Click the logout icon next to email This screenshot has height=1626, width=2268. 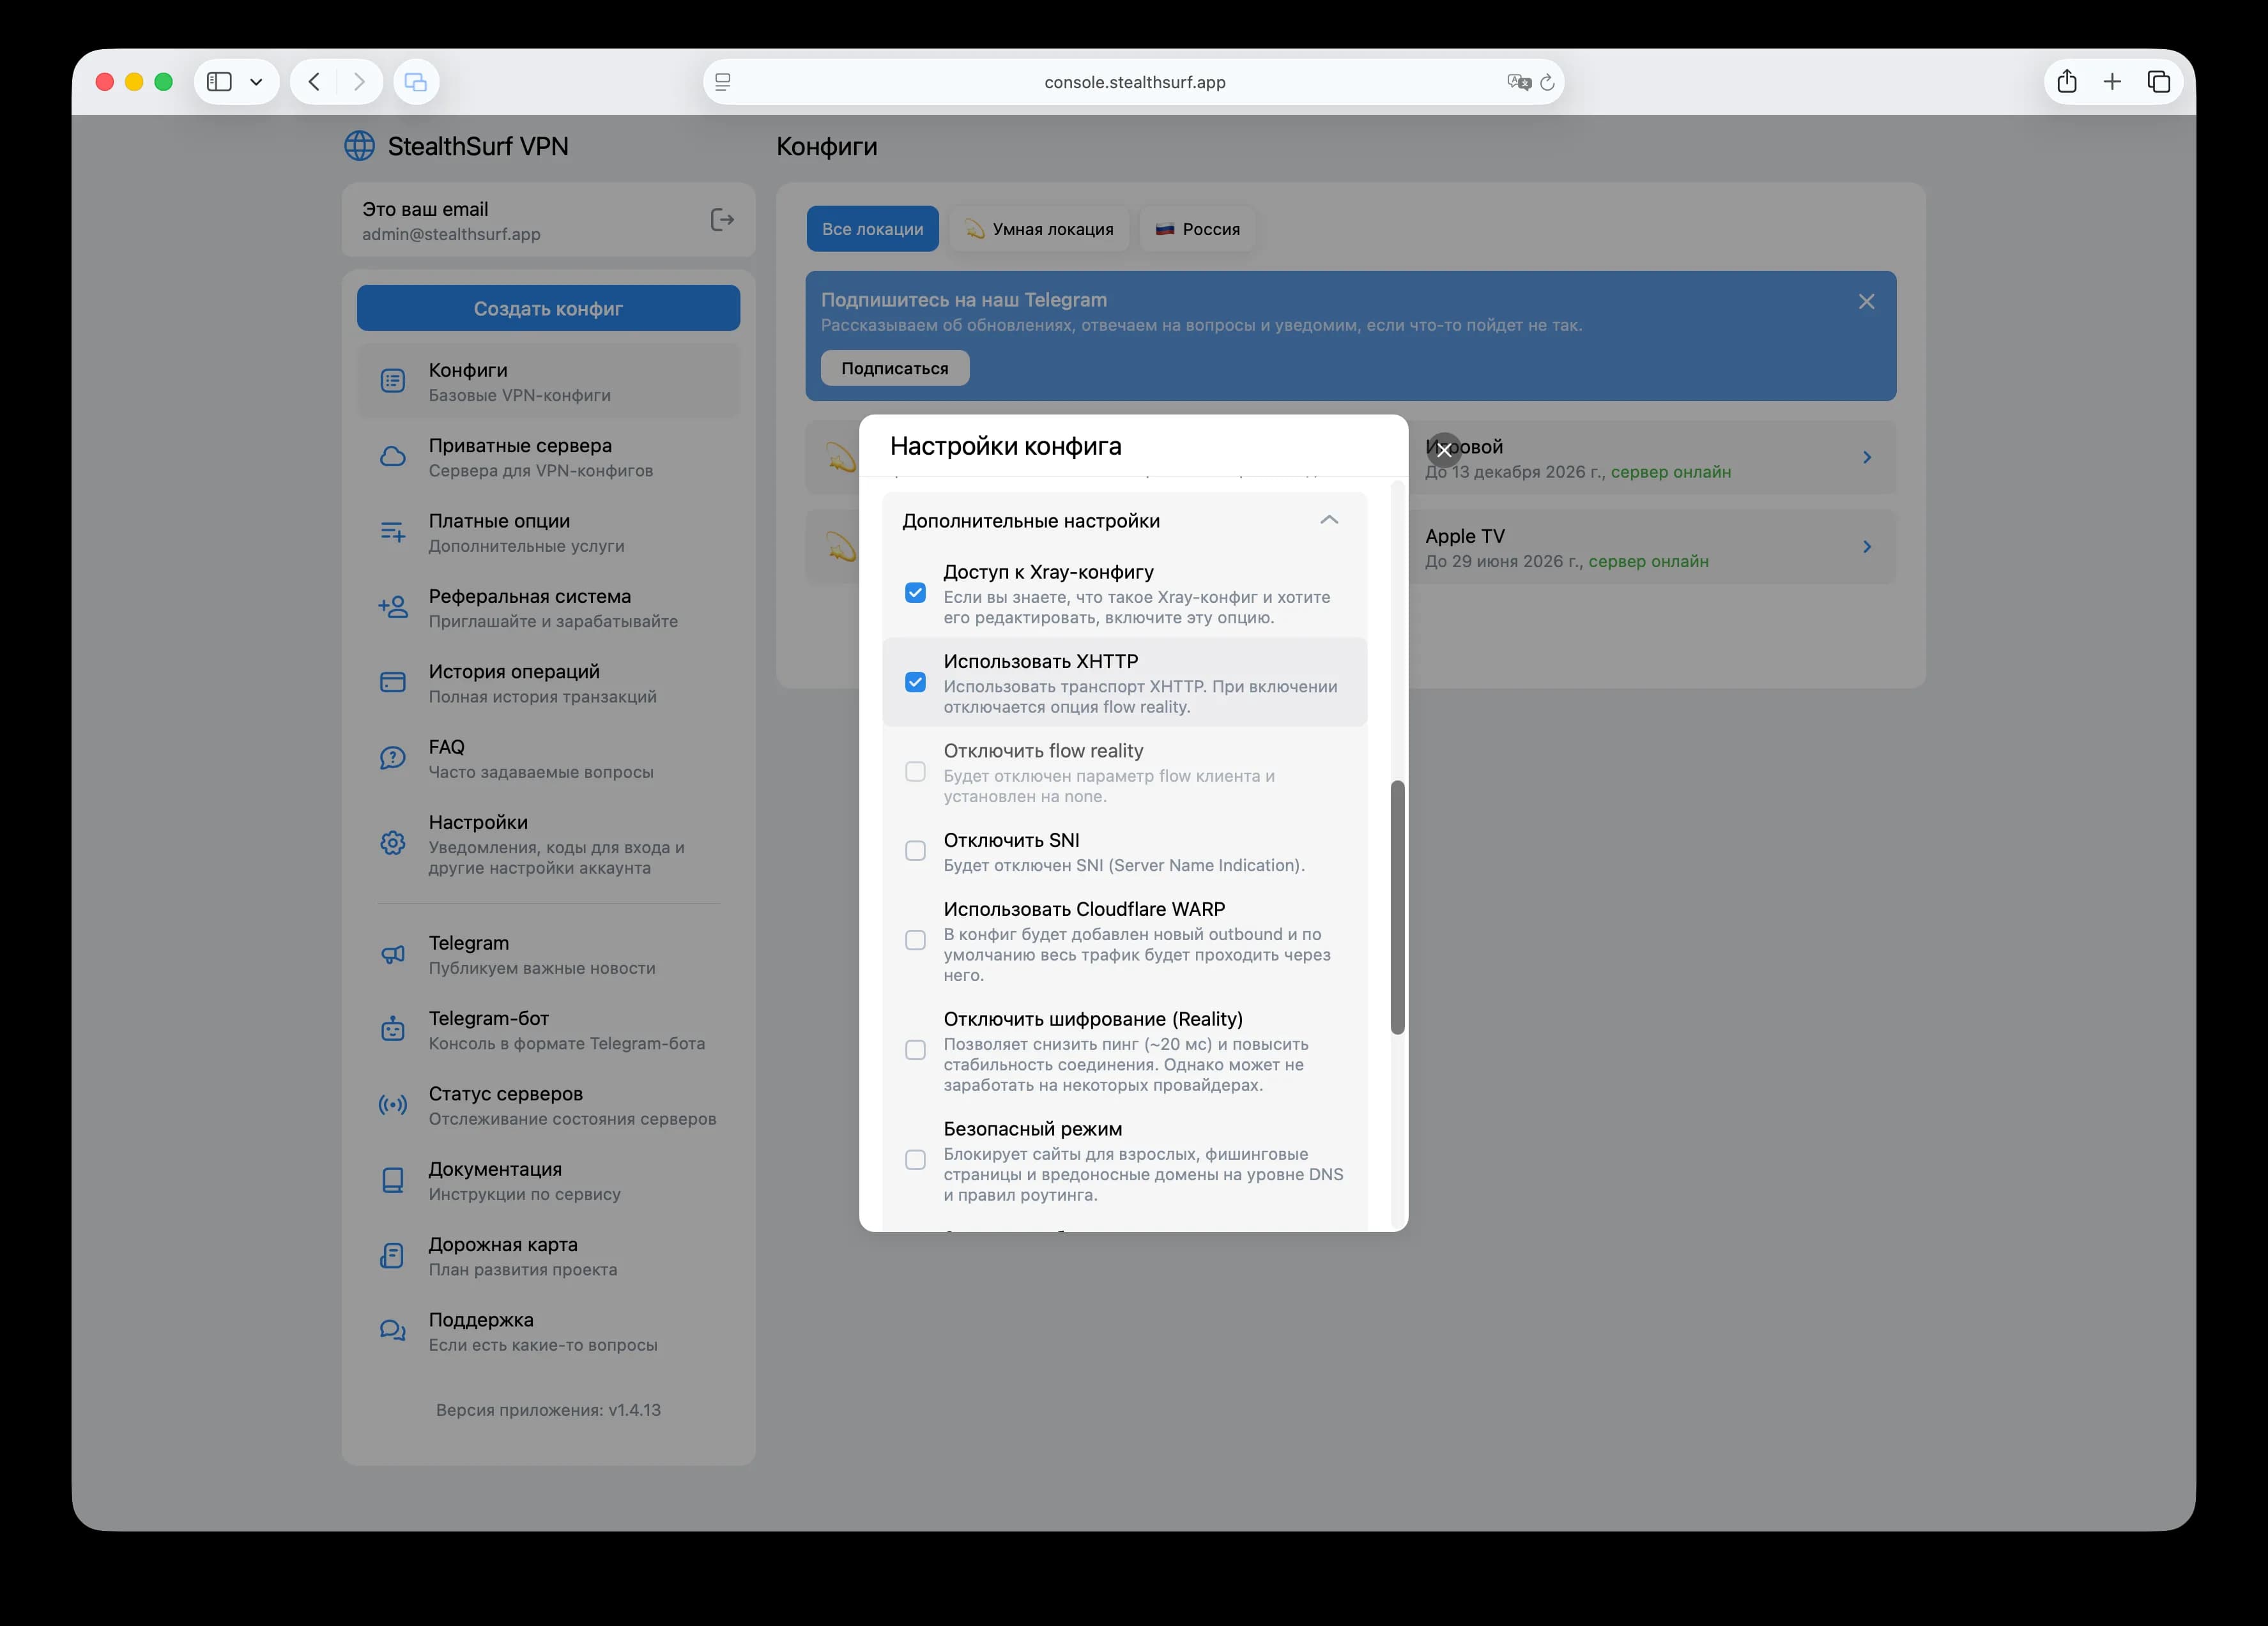click(721, 220)
